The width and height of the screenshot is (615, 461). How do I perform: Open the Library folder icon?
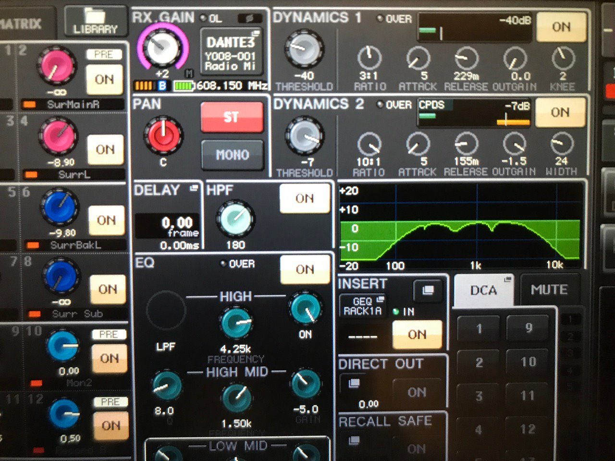[96, 20]
